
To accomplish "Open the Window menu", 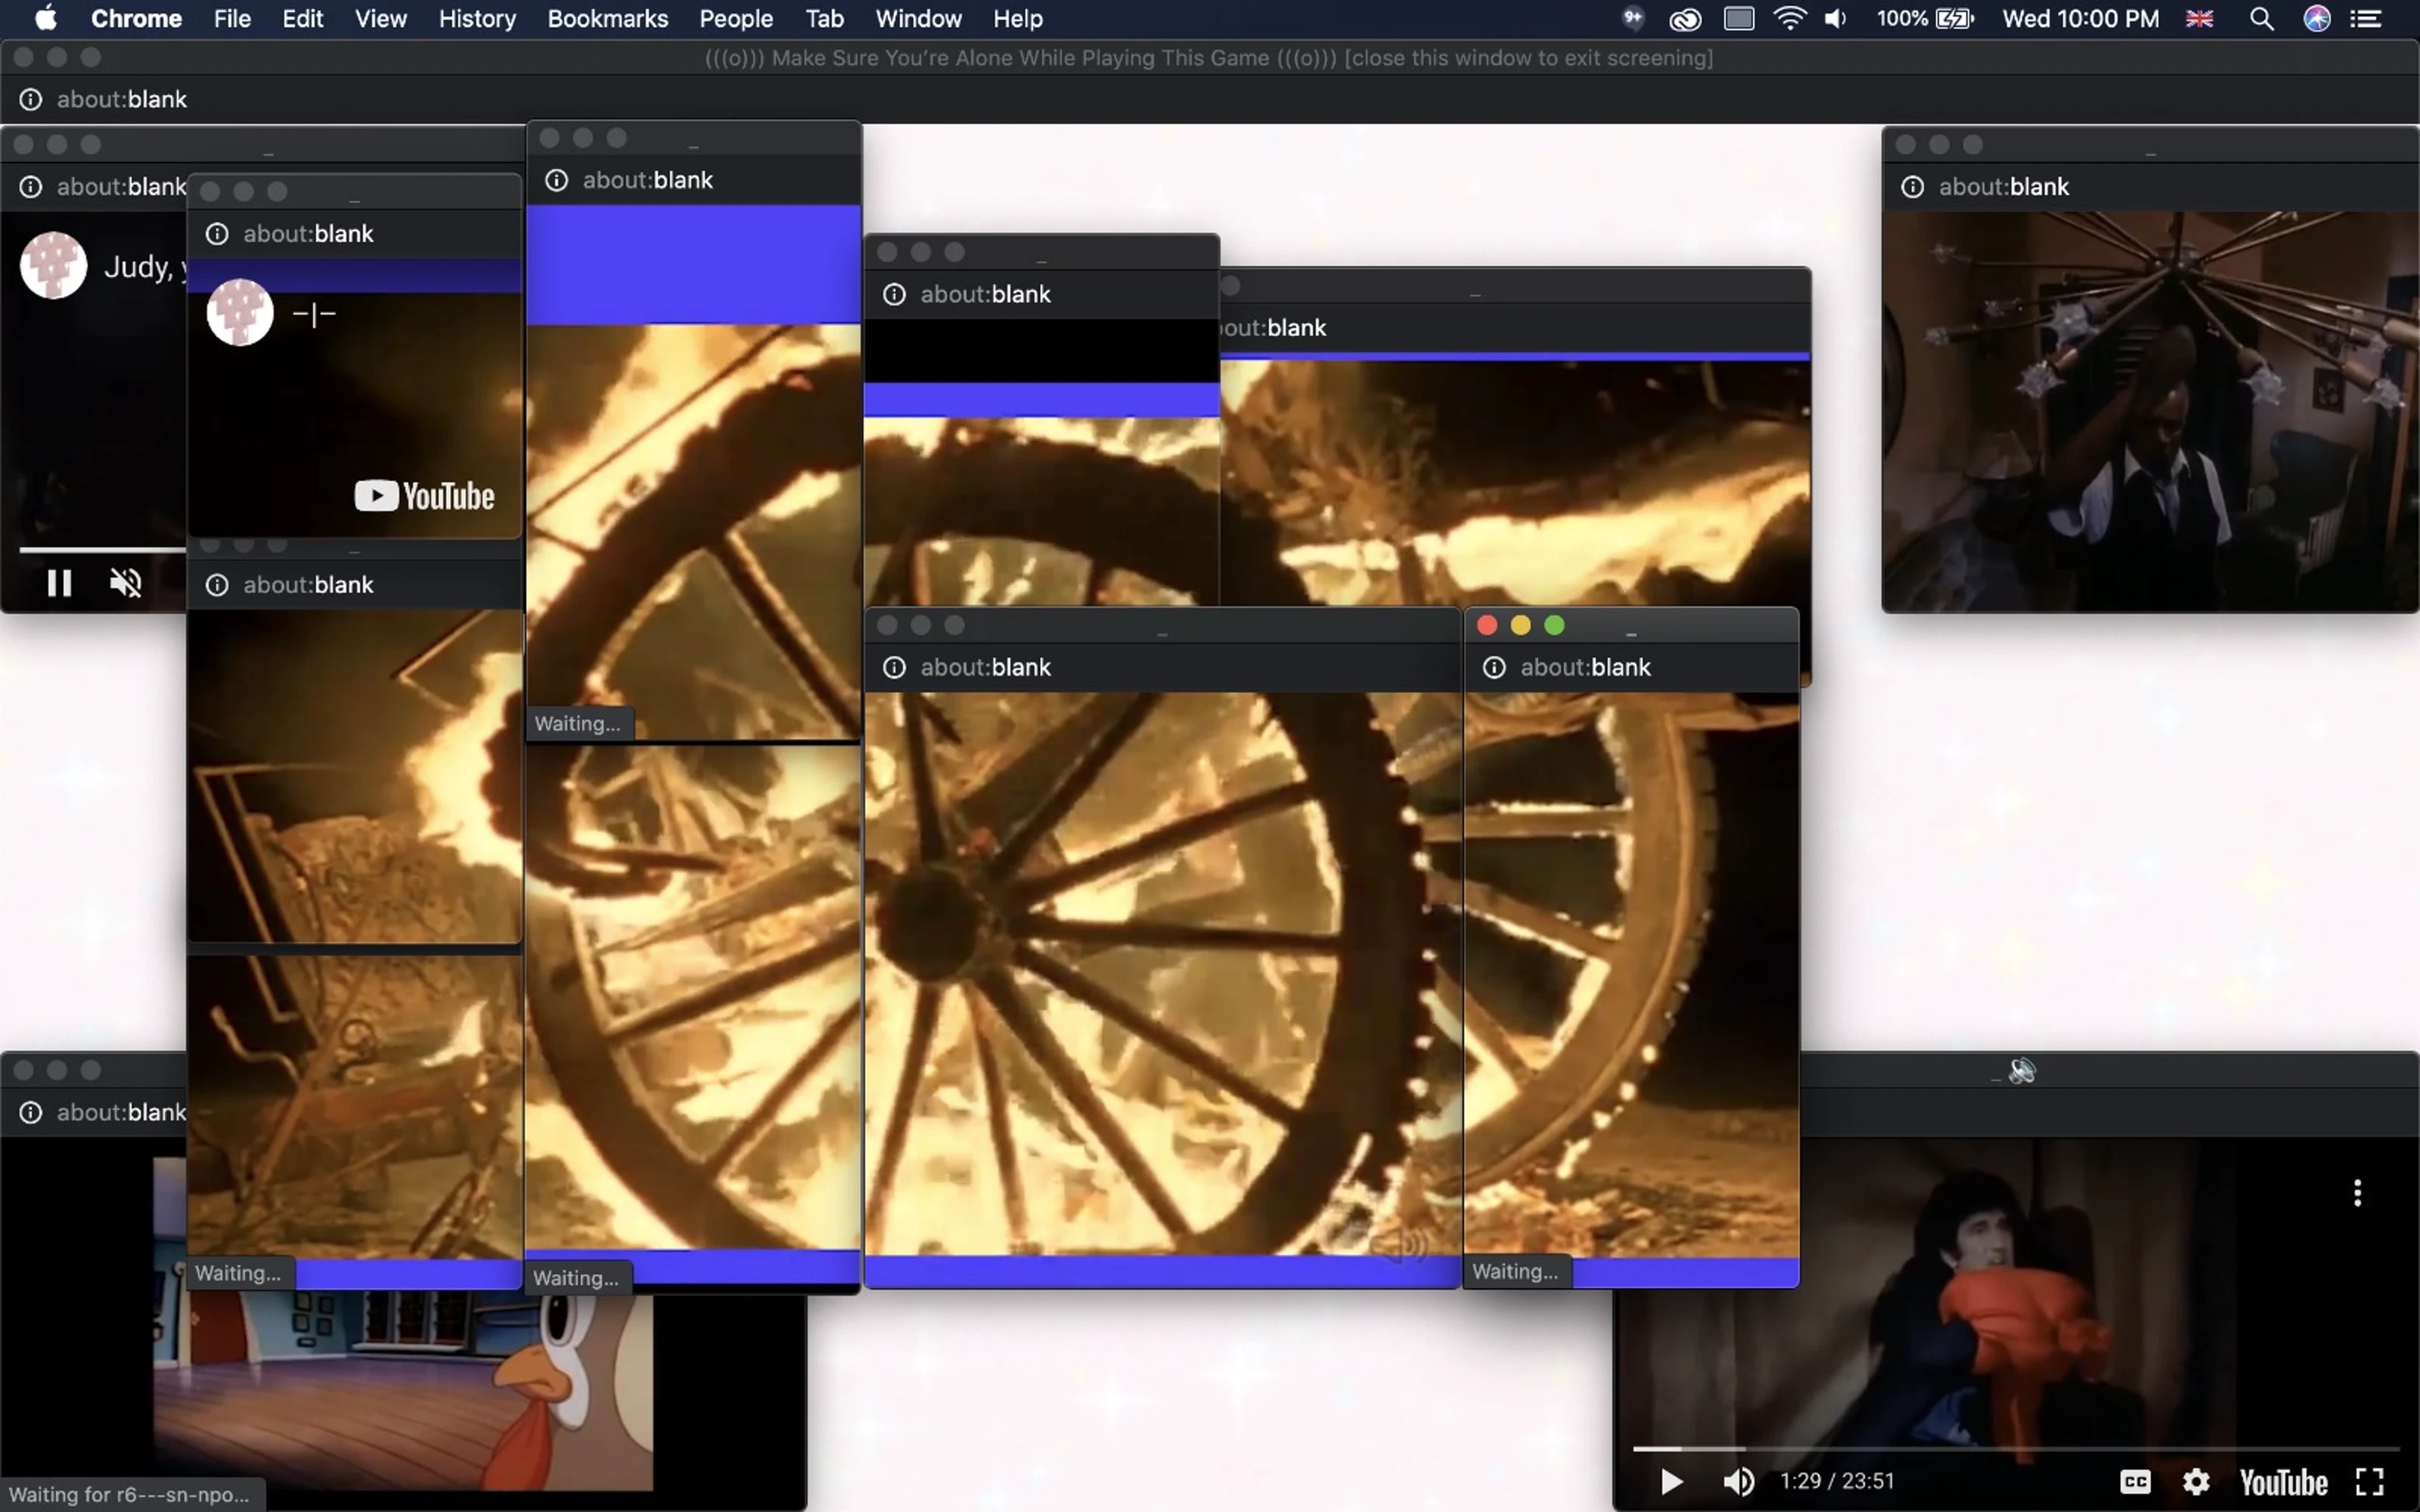I will (918, 18).
